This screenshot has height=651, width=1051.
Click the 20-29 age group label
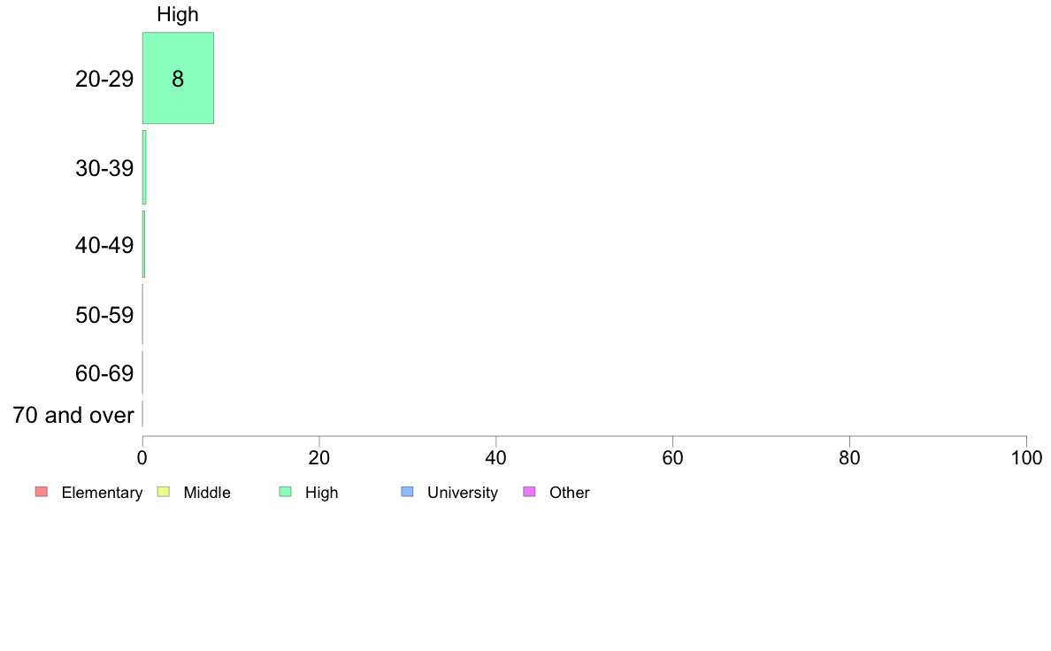click(x=104, y=79)
